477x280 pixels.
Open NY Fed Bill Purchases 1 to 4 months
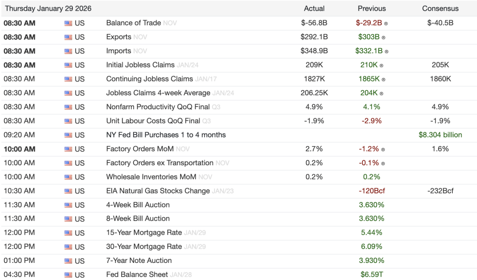(166, 135)
